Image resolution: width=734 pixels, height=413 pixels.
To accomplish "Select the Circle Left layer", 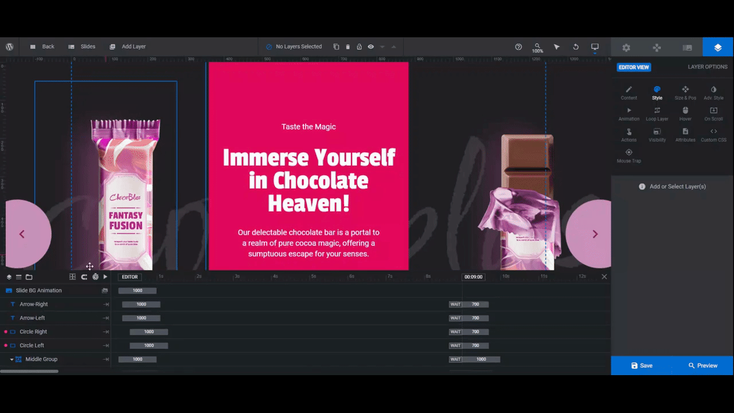I will pos(56,346).
